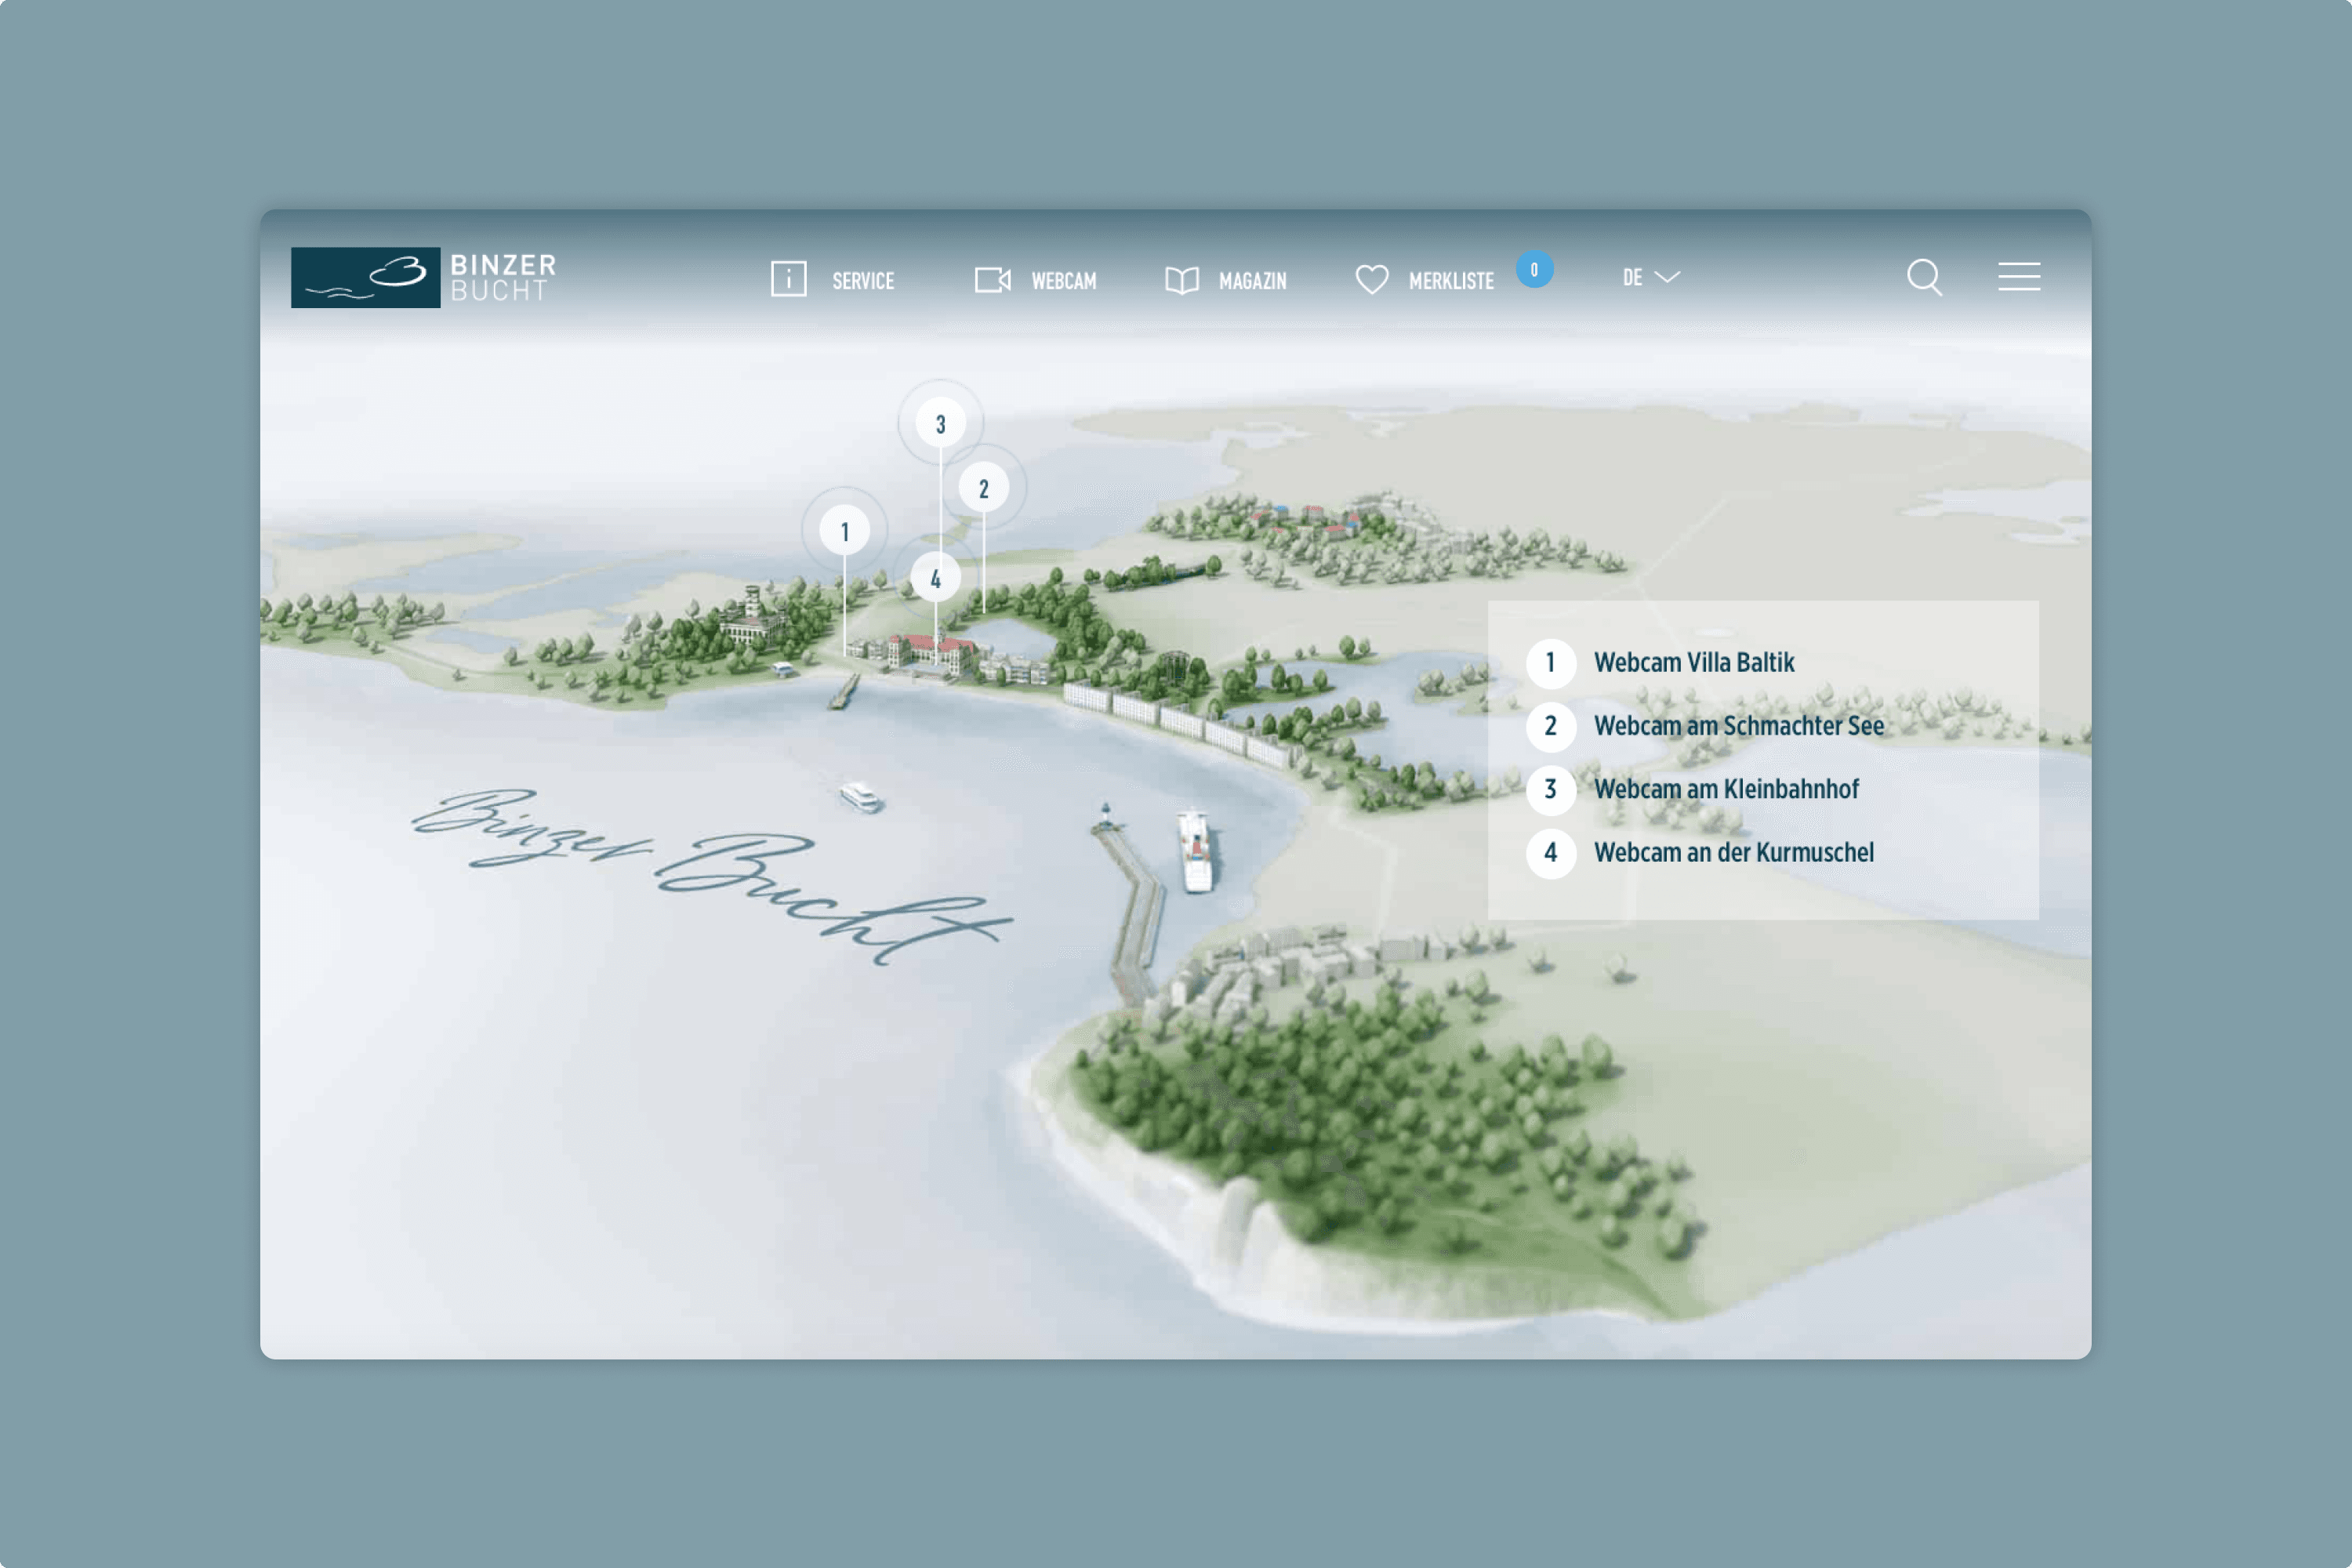
Task: Open the SERVICE menu item
Action: point(862,281)
